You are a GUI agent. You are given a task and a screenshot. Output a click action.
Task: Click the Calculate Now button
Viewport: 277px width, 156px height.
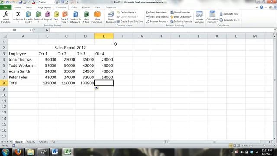[229, 14]
